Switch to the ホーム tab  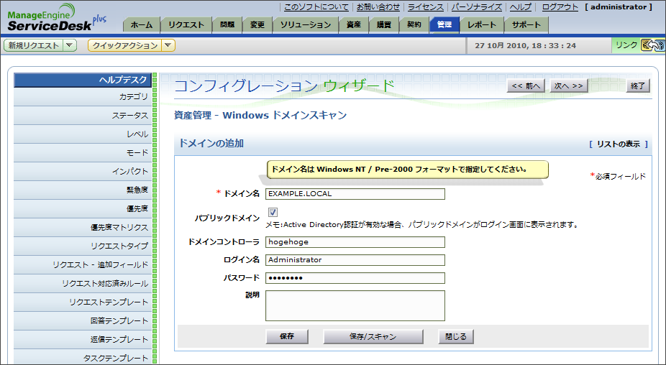click(142, 25)
